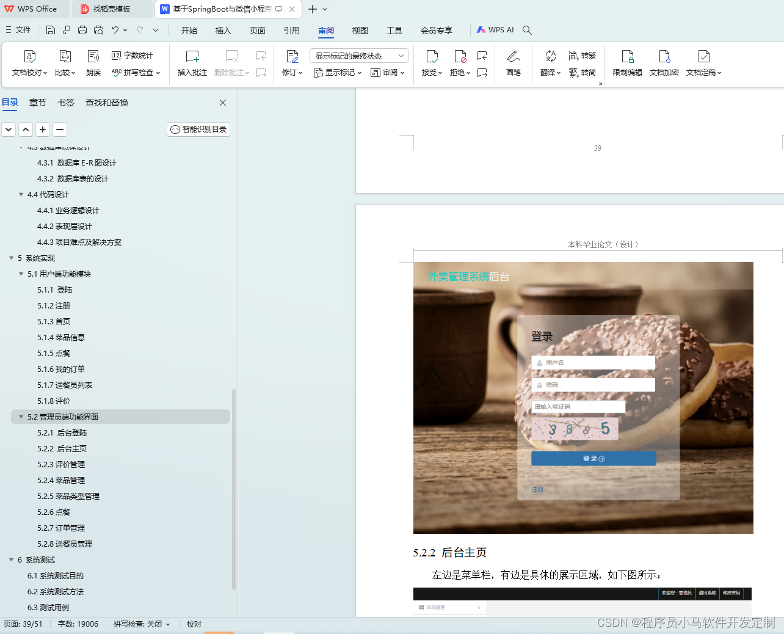Viewport: 784px width, 634px height.
Task: Click the 智能识别目录 button
Action: 198,129
